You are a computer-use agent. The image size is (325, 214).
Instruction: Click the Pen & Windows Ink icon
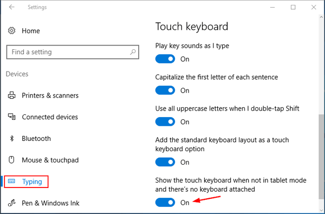coord(11,203)
